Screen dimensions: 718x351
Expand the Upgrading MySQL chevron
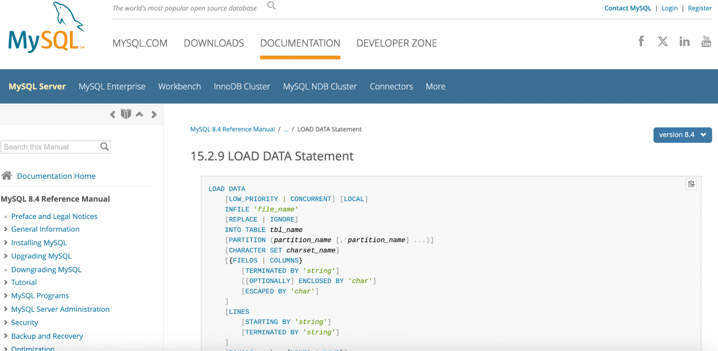click(x=6, y=256)
